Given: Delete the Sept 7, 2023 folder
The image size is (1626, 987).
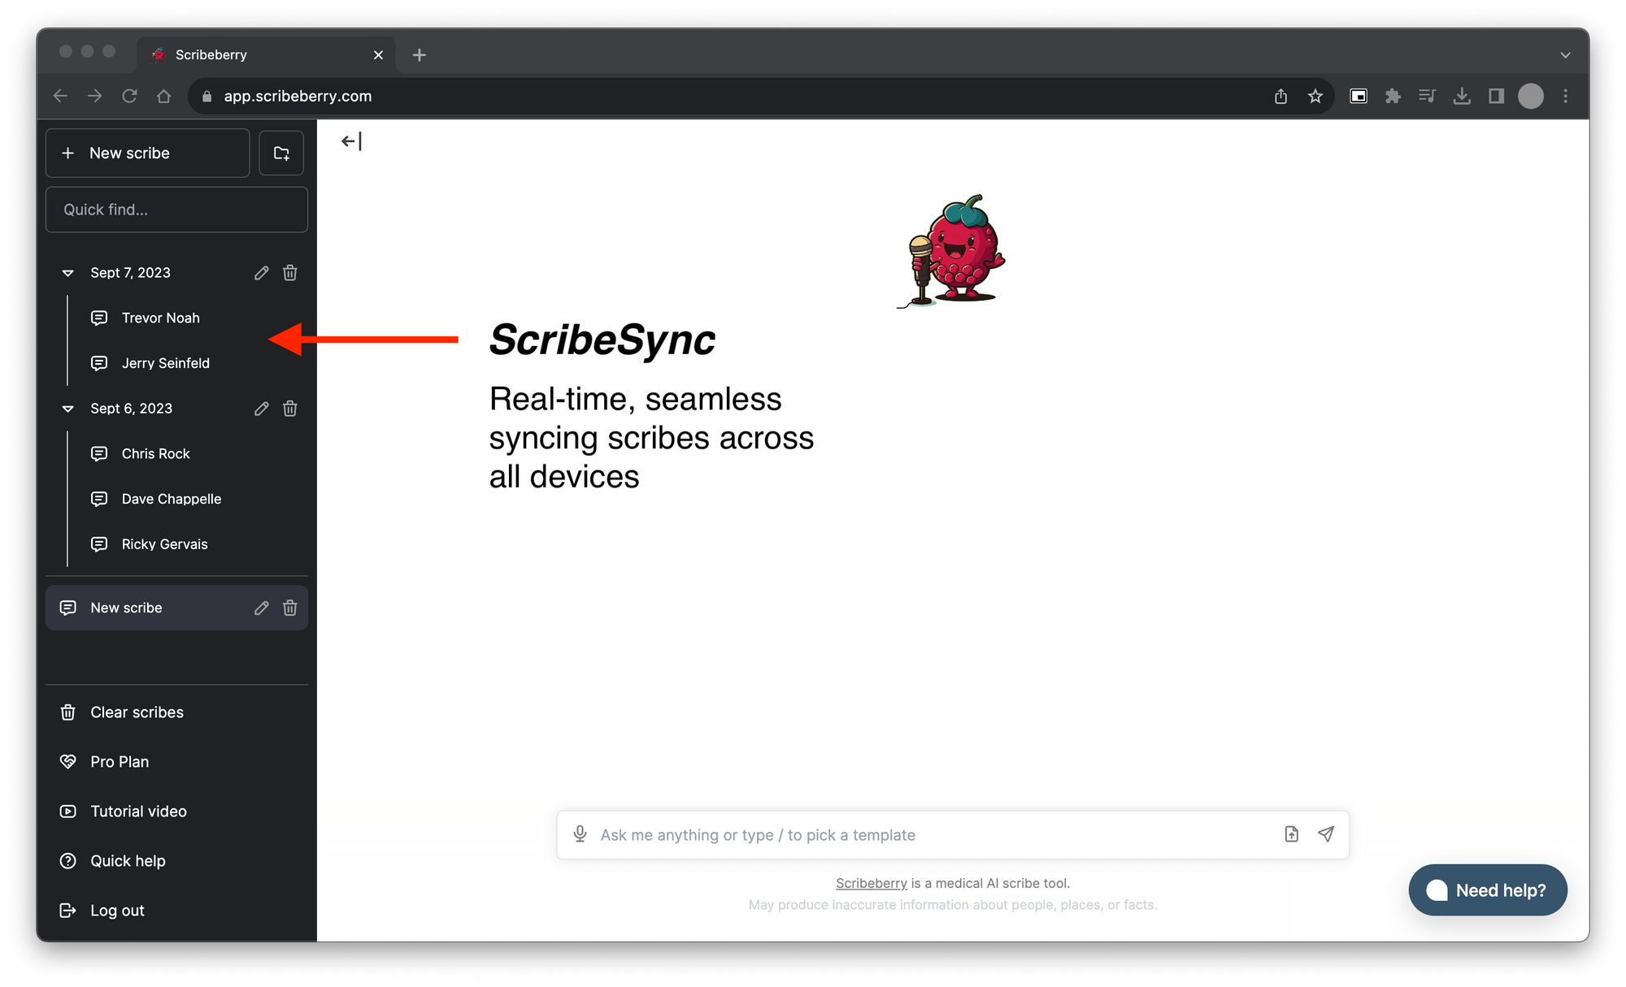Looking at the screenshot, I should (290, 273).
